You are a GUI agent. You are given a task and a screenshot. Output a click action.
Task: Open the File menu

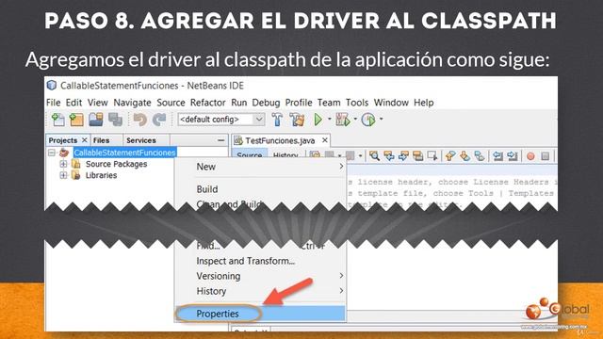click(x=53, y=103)
